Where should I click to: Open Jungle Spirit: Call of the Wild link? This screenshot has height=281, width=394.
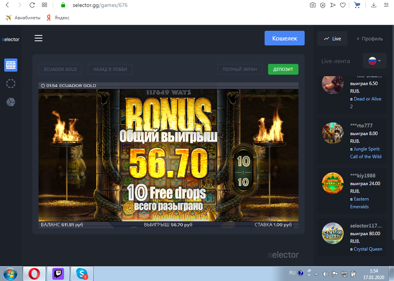click(x=366, y=153)
